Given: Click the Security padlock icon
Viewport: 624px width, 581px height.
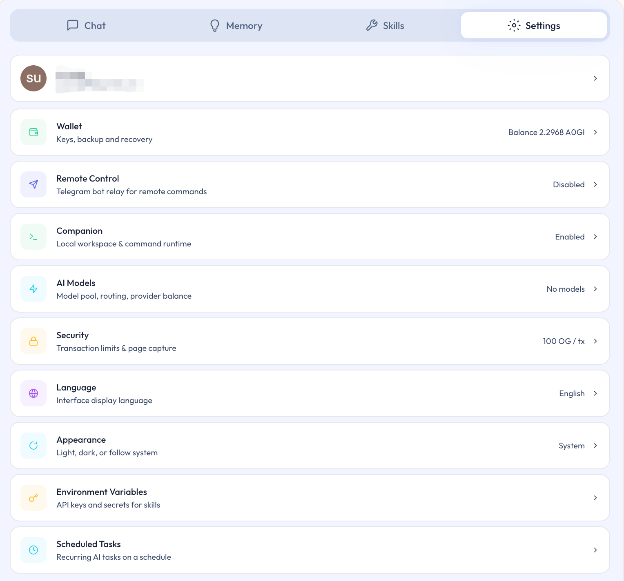Looking at the screenshot, I should click(x=33, y=341).
